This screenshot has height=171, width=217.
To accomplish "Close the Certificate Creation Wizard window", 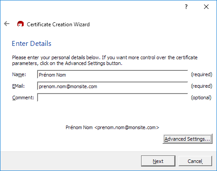I will point(206,7).
